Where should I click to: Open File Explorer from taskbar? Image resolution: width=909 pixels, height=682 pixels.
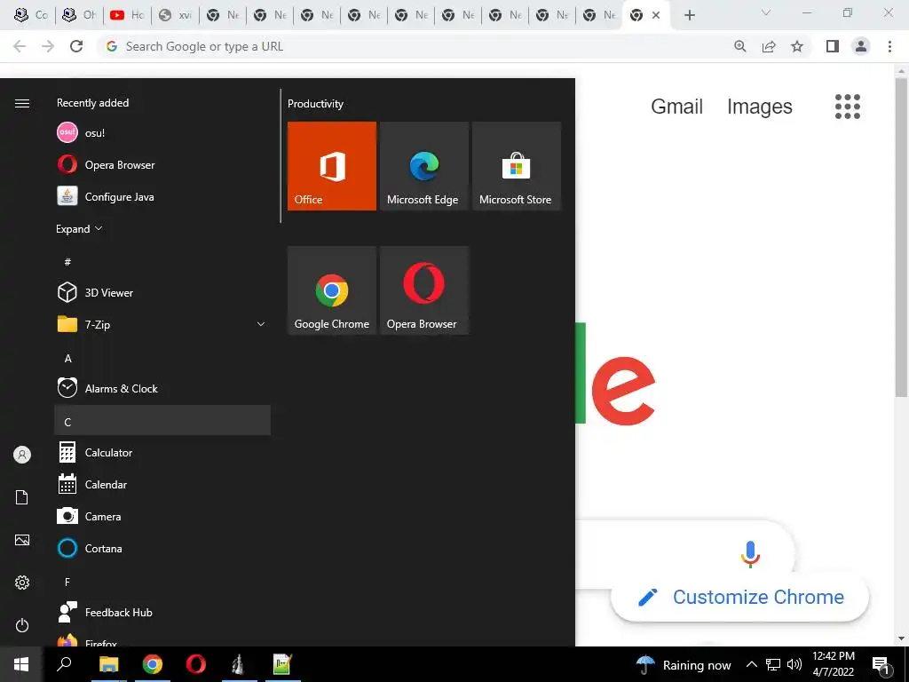click(x=108, y=664)
